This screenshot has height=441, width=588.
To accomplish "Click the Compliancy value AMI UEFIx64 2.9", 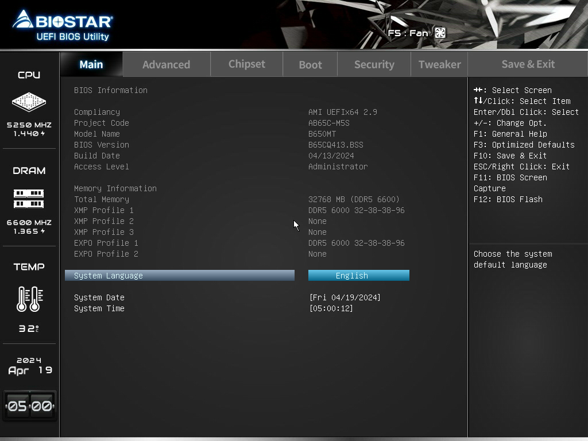I will (343, 112).
